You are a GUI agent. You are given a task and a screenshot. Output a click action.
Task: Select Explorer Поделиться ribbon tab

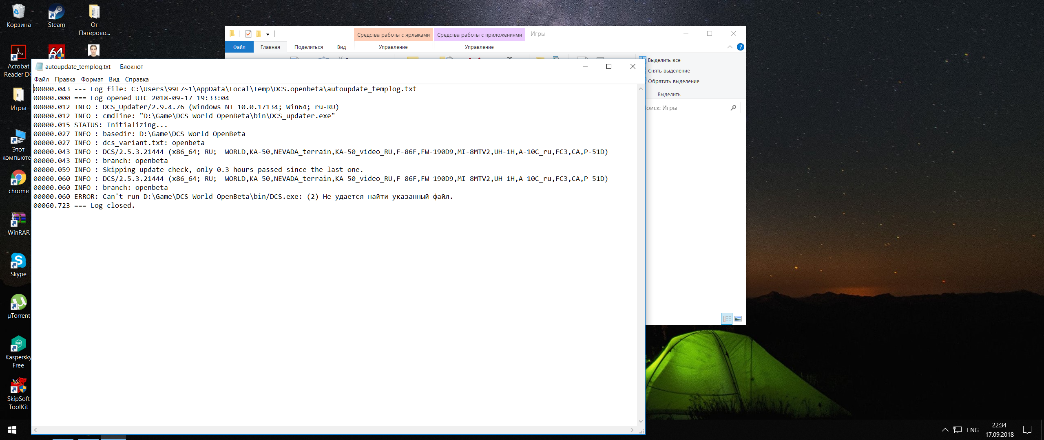309,47
